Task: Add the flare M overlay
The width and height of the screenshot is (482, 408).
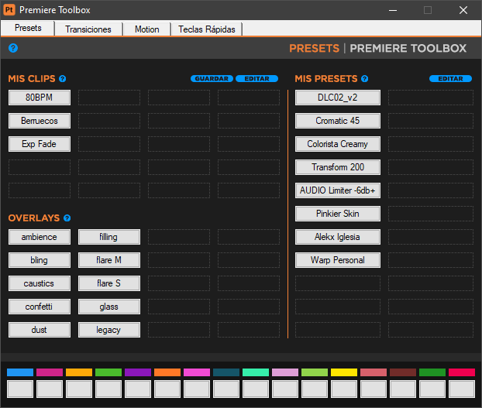Action: point(109,260)
